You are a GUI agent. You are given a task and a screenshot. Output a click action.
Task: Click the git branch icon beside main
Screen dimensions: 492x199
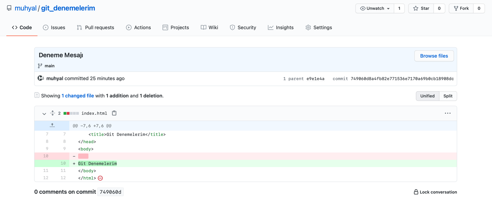tap(40, 66)
